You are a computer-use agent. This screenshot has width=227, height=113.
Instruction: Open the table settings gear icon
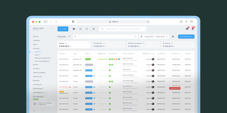point(173,36)
